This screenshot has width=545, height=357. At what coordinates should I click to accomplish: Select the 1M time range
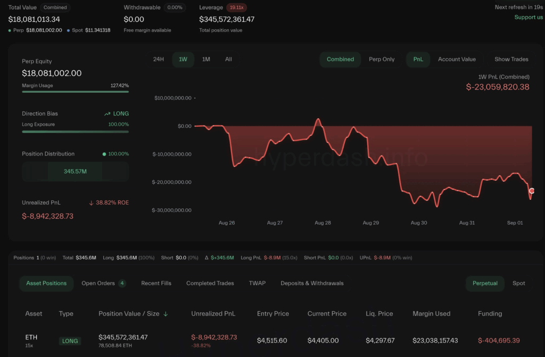point(206,59)
